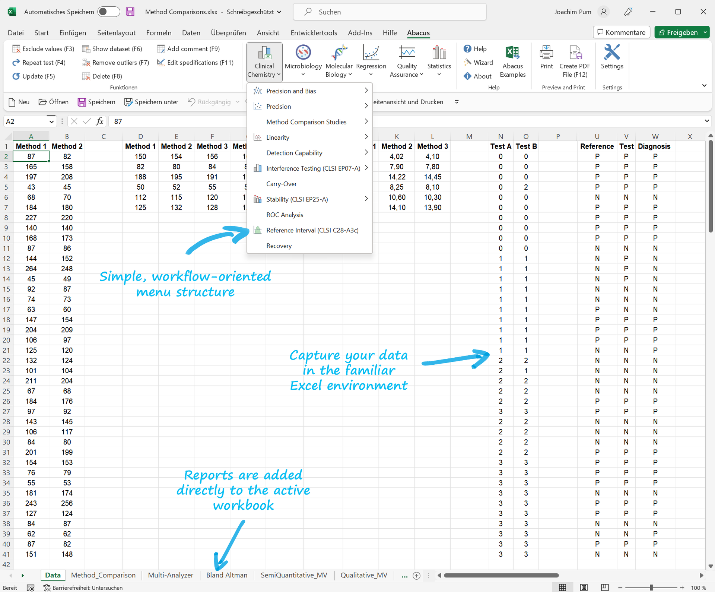Switch to page layout view in status bar
This screenshot has width=715, height=592.
click(584, 588)
